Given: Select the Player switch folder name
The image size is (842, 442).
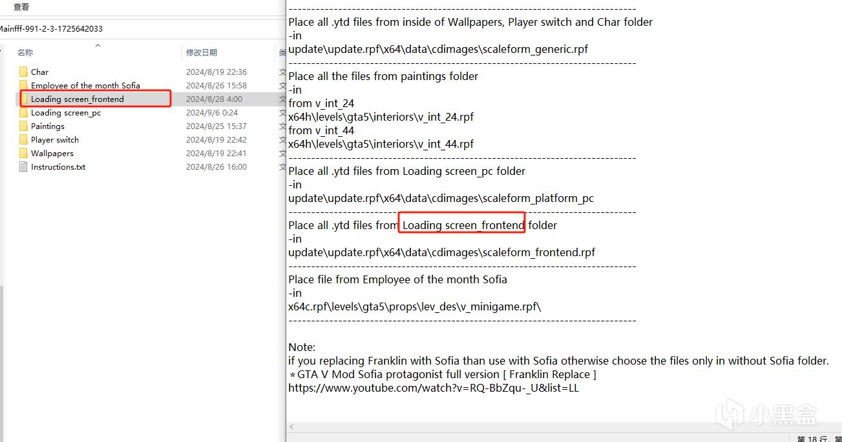Looking at the screenshot, I should 55,139.
